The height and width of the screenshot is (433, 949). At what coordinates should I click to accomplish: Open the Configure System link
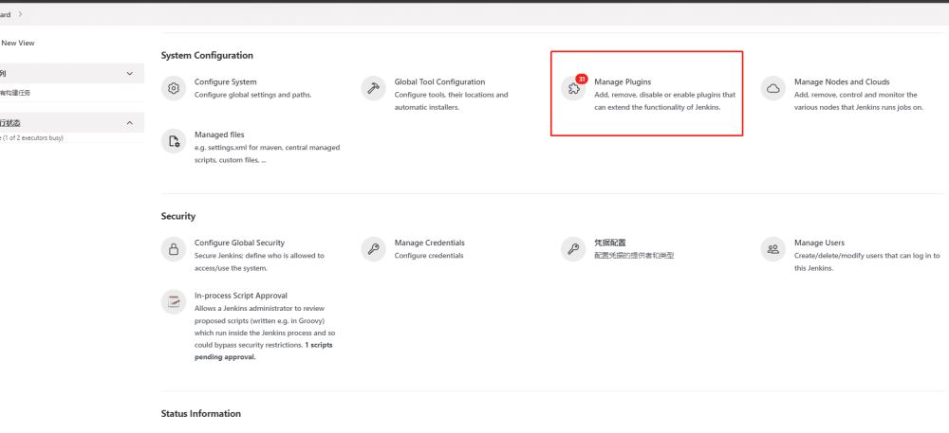pos(225,81)
